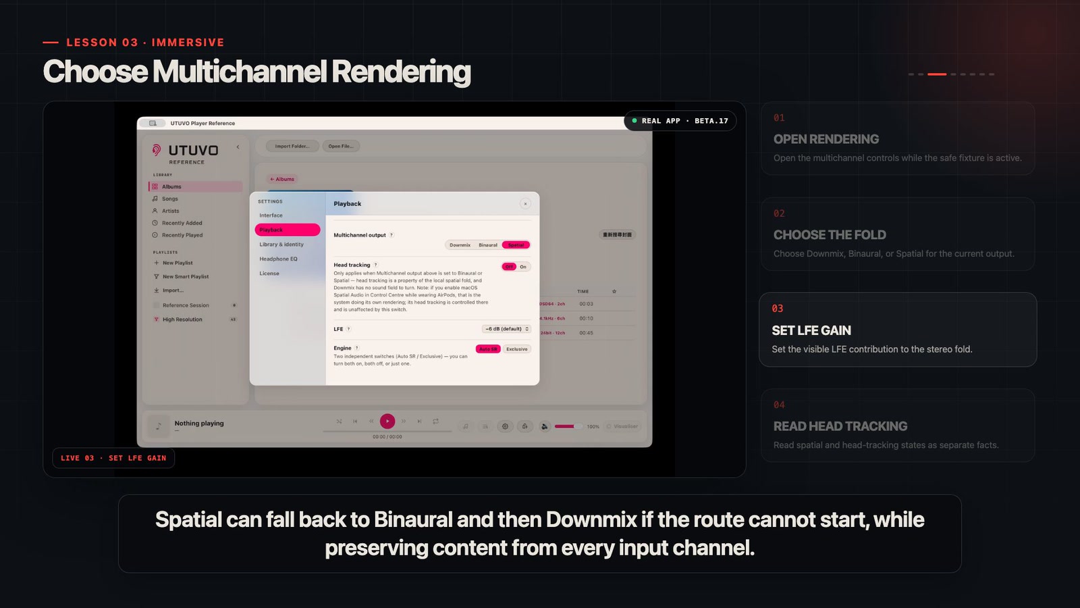Open Recently Added in the sidebar
Image resolution: width=1080 pixels, height=608 pixels.
click(196, 223)
